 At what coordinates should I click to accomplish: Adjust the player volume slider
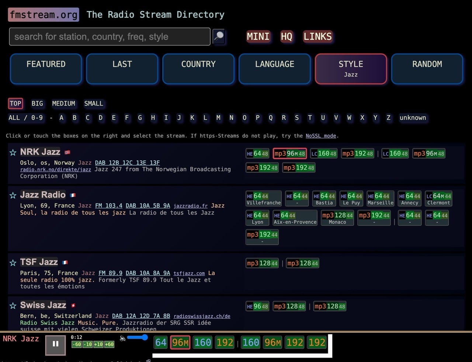click(x=137, y=337)
